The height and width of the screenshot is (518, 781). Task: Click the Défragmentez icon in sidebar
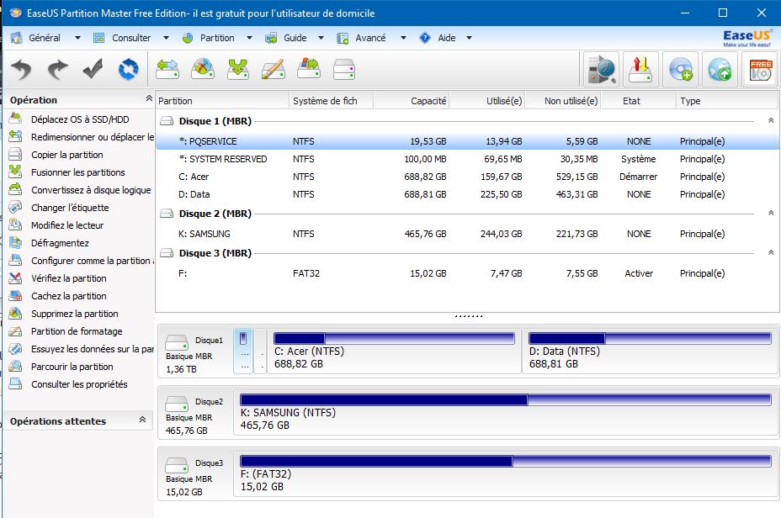pyautogui.click(x=15, y=243)
